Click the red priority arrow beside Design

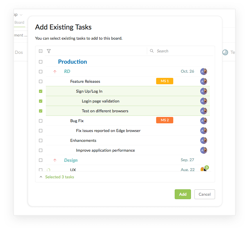pos(55,160)
